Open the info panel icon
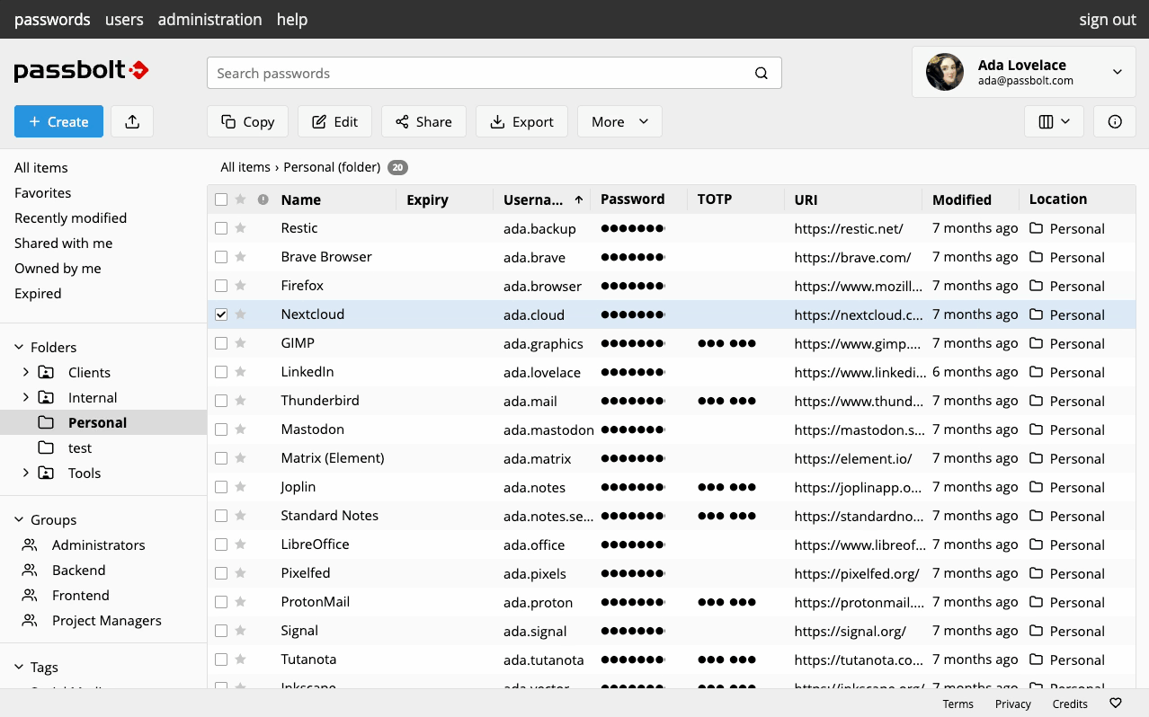1149x717 pixels. pyautogui.click(x=1115, y=122)
